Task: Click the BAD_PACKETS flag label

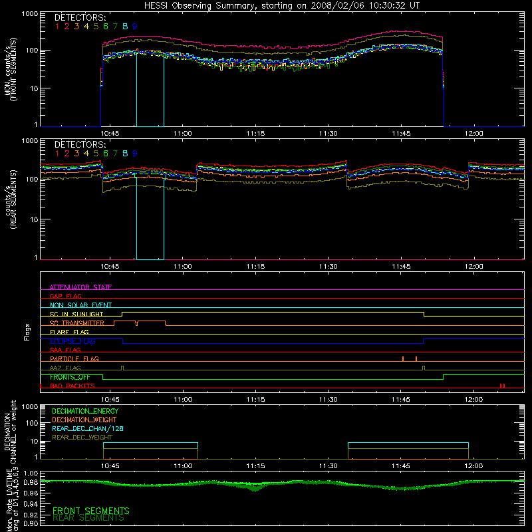Action: point(72,386)
